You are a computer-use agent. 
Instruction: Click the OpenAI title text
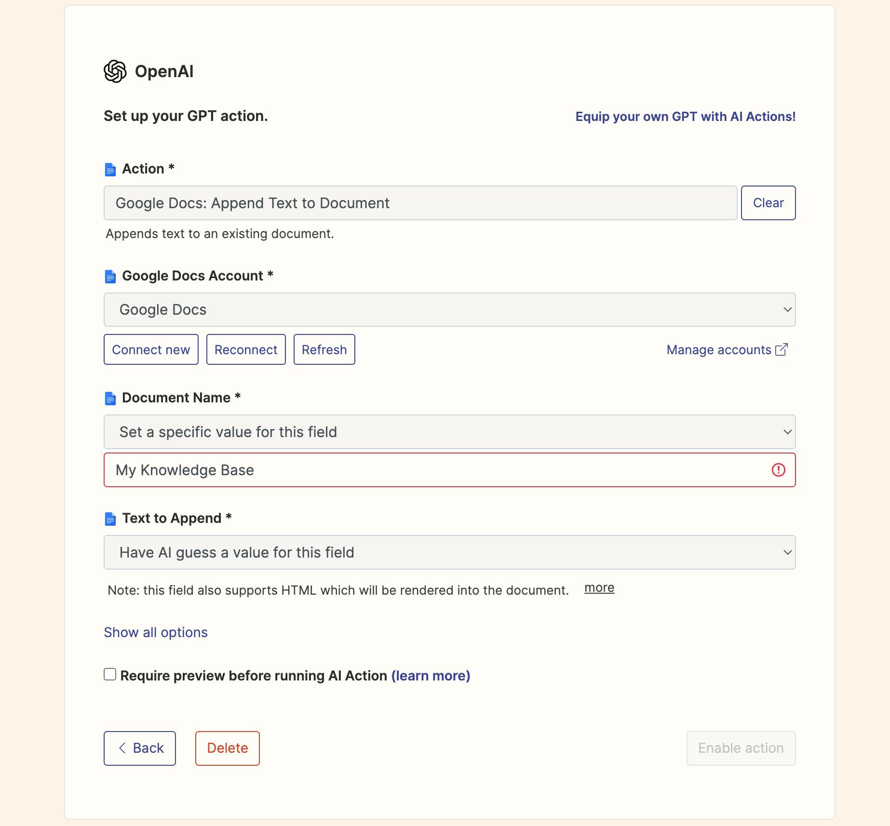[164, 71]
